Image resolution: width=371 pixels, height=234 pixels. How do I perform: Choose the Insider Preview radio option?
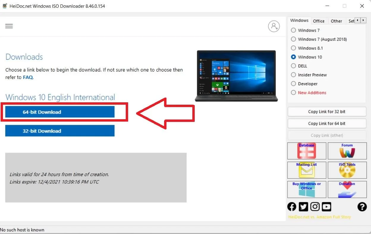[x=293, y=75]
